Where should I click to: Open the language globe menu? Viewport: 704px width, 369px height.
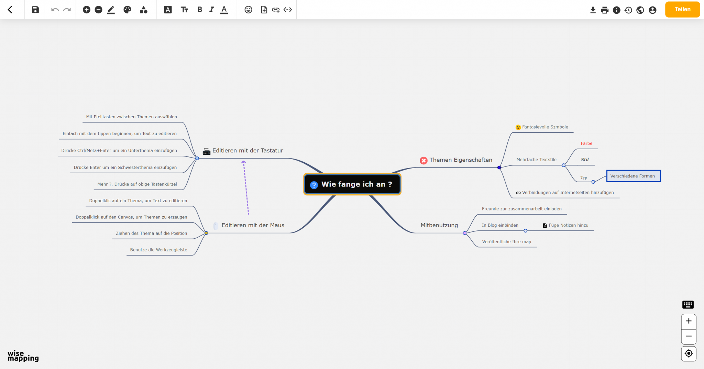640,10
